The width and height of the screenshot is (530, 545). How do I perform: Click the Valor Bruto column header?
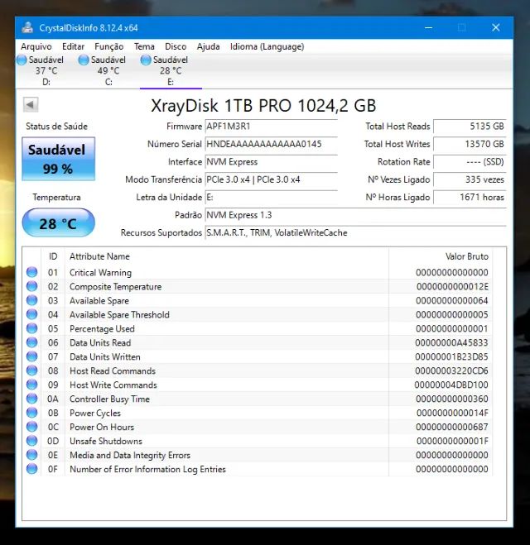tap(441, 256)
